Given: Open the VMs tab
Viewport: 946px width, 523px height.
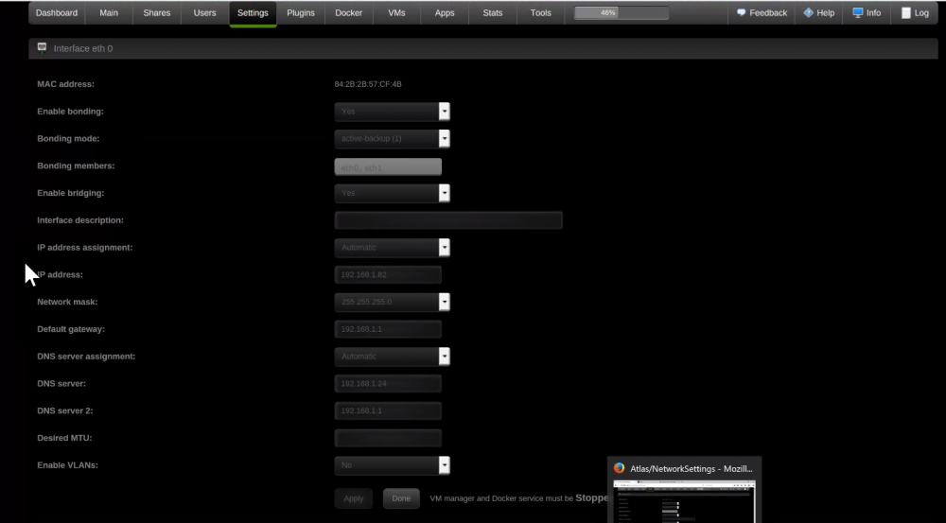Looking at the screenshot, I should point(396,12).
